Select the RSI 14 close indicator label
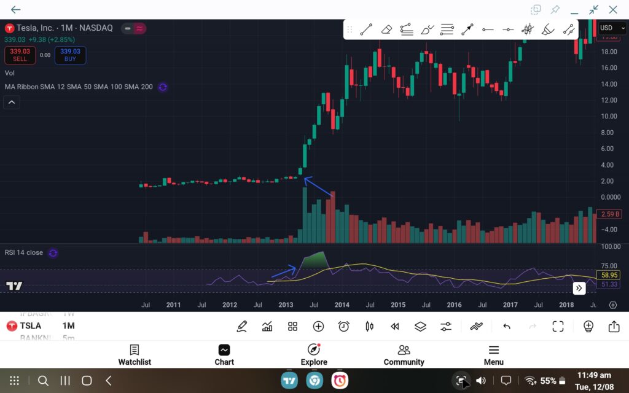 point(24,252)
